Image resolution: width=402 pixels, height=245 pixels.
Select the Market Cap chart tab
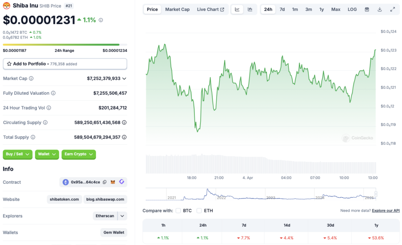(177, 9)
